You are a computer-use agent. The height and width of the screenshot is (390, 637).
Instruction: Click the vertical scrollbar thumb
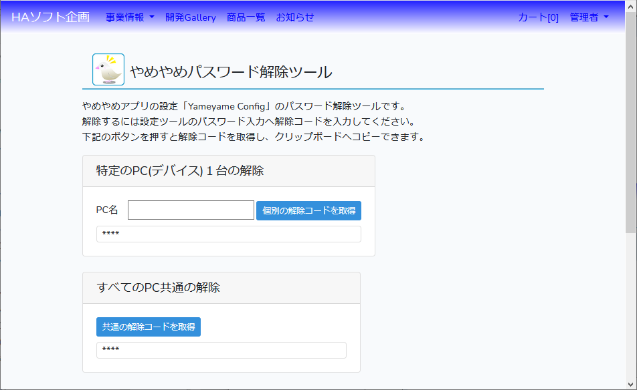pos(630,123)
